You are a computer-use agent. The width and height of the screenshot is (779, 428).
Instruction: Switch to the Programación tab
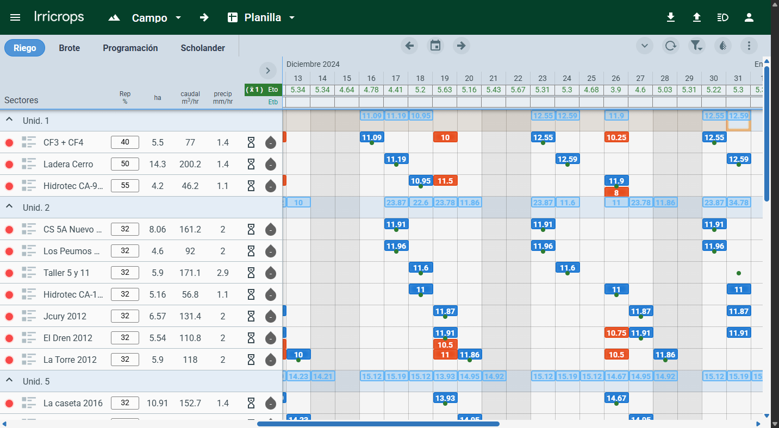130,48
